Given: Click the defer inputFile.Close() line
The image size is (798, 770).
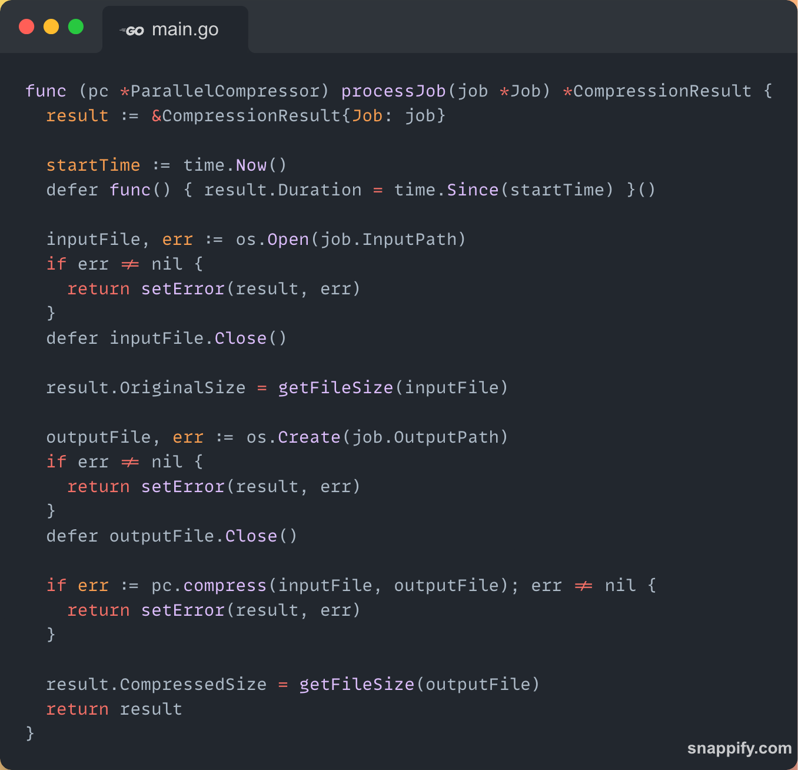Looking at the screenshot, I should click(167, 338).
